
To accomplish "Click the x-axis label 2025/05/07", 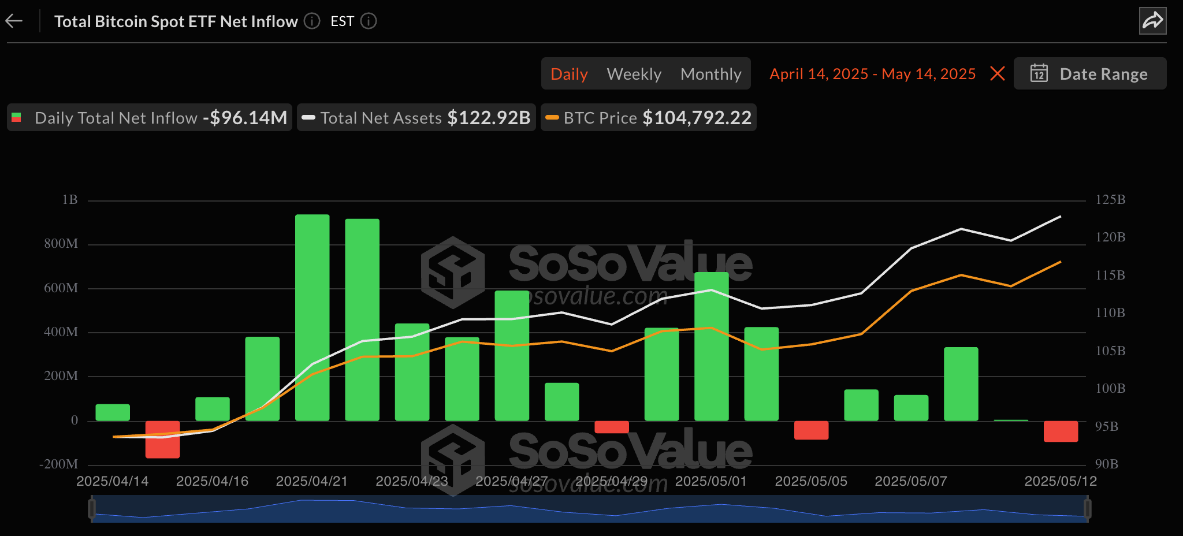I will coord(911,481).
